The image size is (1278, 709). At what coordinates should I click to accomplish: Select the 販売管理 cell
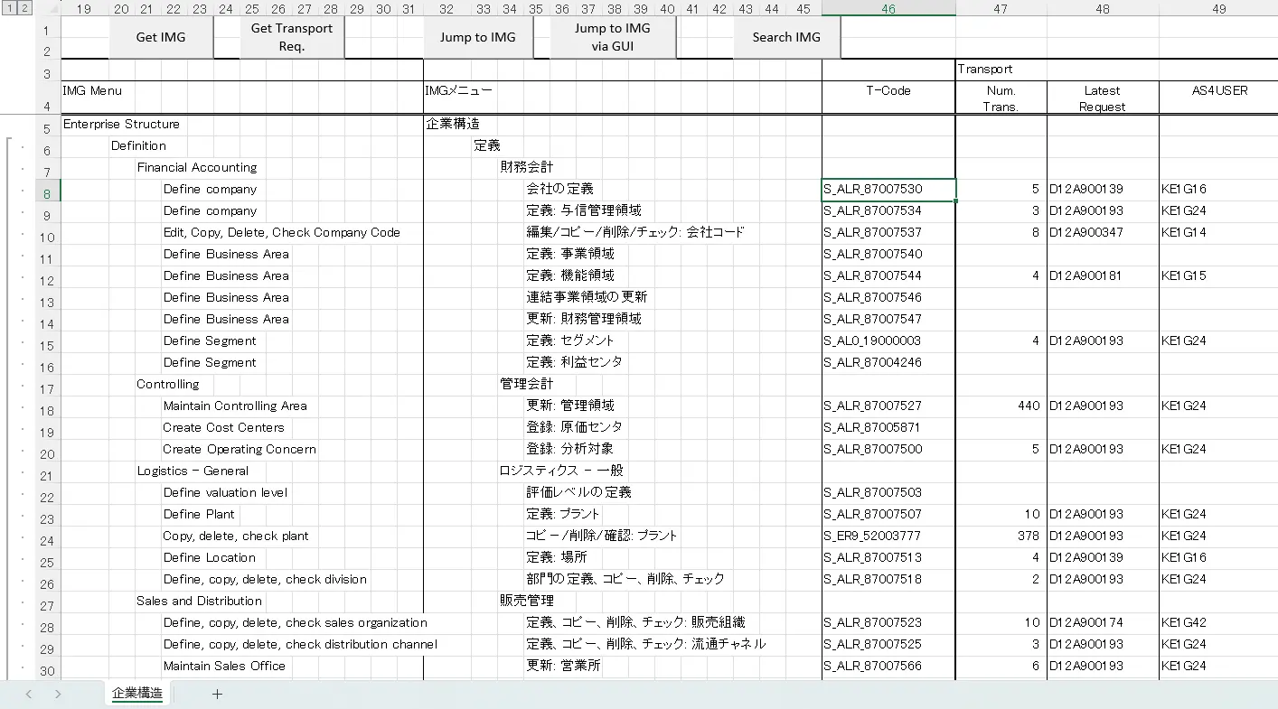pos(526,602)
